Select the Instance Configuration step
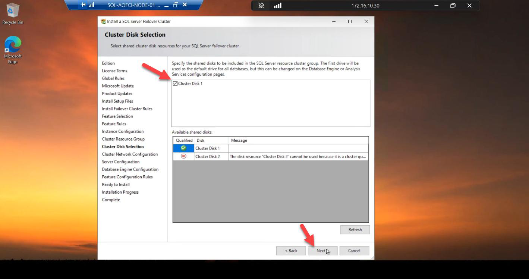 point(123,131)
